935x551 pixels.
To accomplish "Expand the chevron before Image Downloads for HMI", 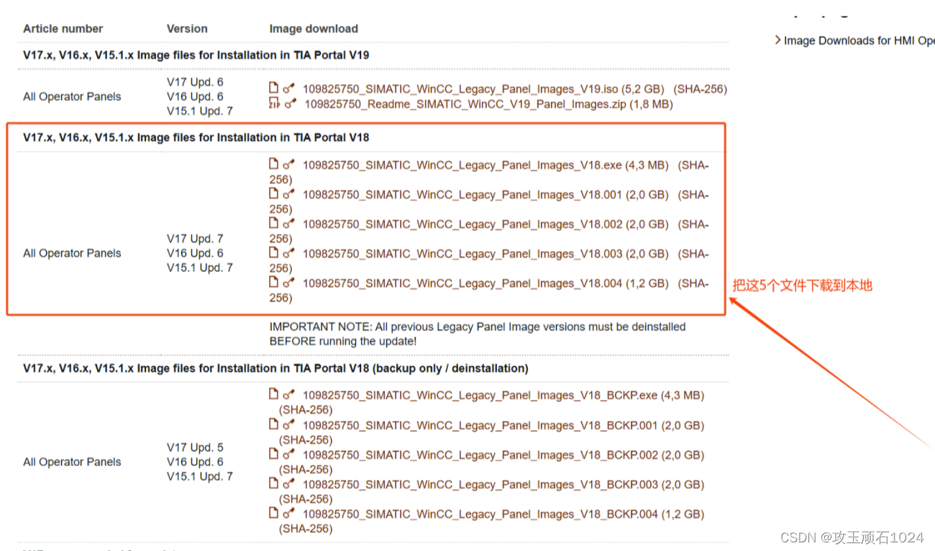I will tap(777, 40).
